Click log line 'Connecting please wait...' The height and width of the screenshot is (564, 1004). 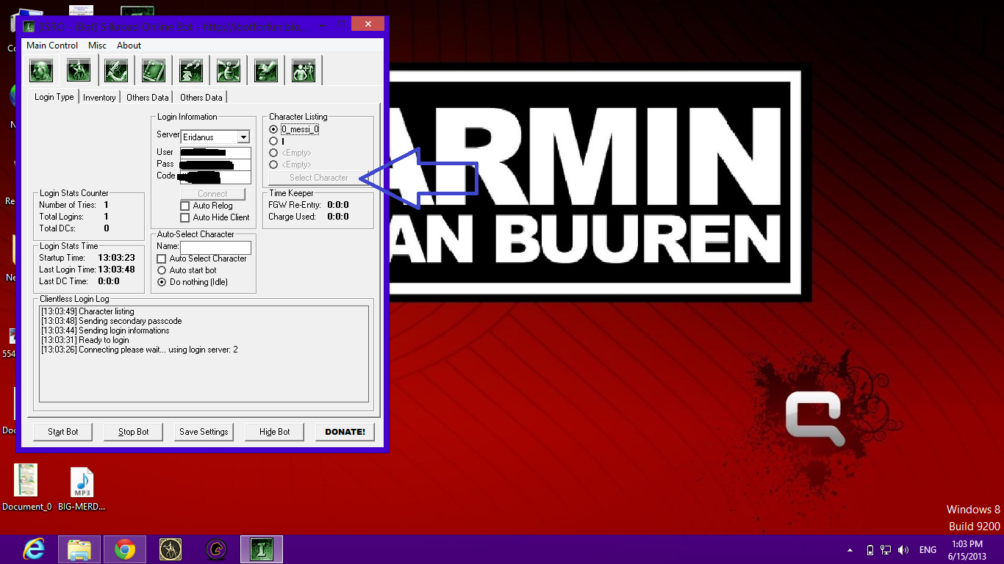[140, 350]
